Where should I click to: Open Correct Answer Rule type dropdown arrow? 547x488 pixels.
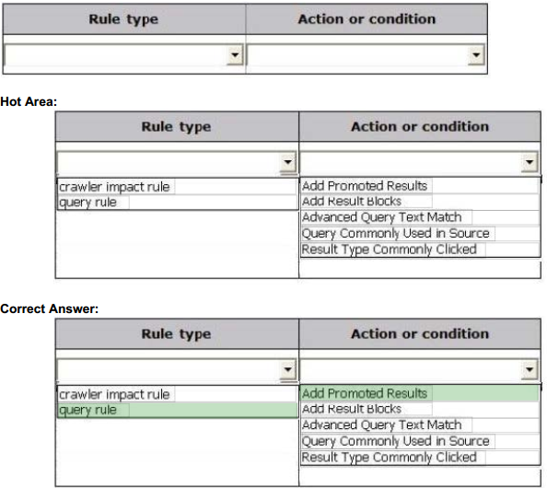[x=288, y=369]
